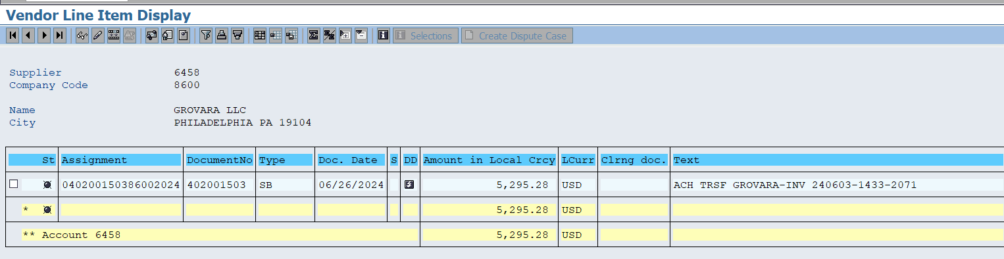Click the Type column header

285,160
